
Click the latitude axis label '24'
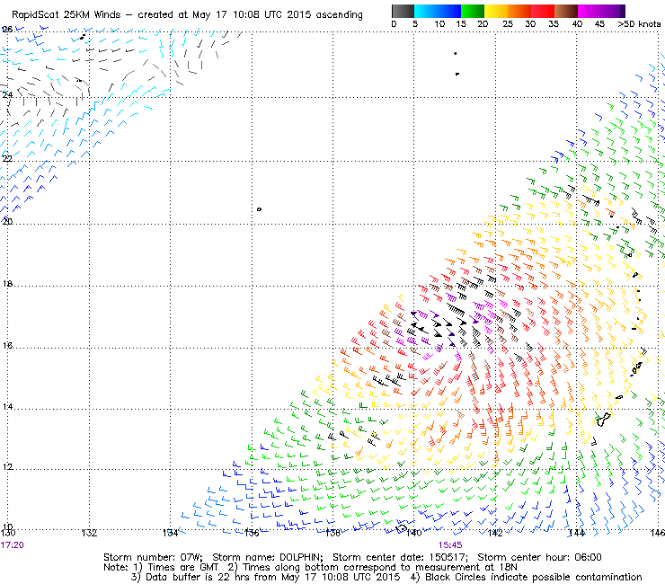click(x=7, y=94)
